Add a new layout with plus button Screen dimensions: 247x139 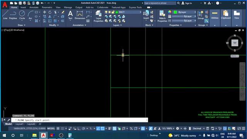[x=40, y=124]
